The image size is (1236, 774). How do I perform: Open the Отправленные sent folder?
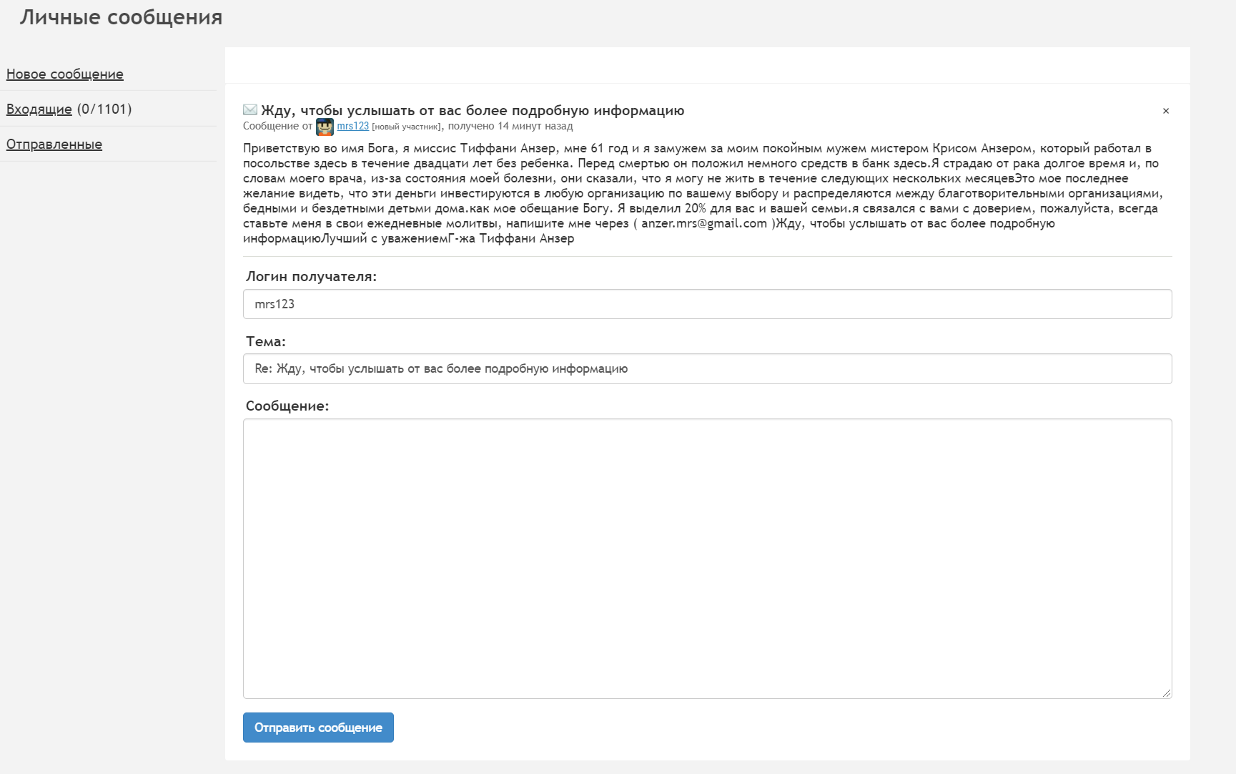click(54, 144)
